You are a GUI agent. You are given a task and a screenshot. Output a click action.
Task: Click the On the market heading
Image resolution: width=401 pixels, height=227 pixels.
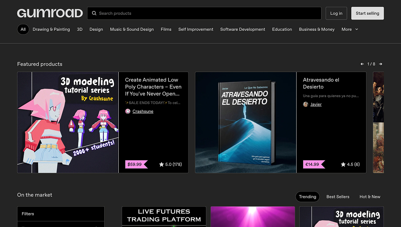click(x=34, y=195)
